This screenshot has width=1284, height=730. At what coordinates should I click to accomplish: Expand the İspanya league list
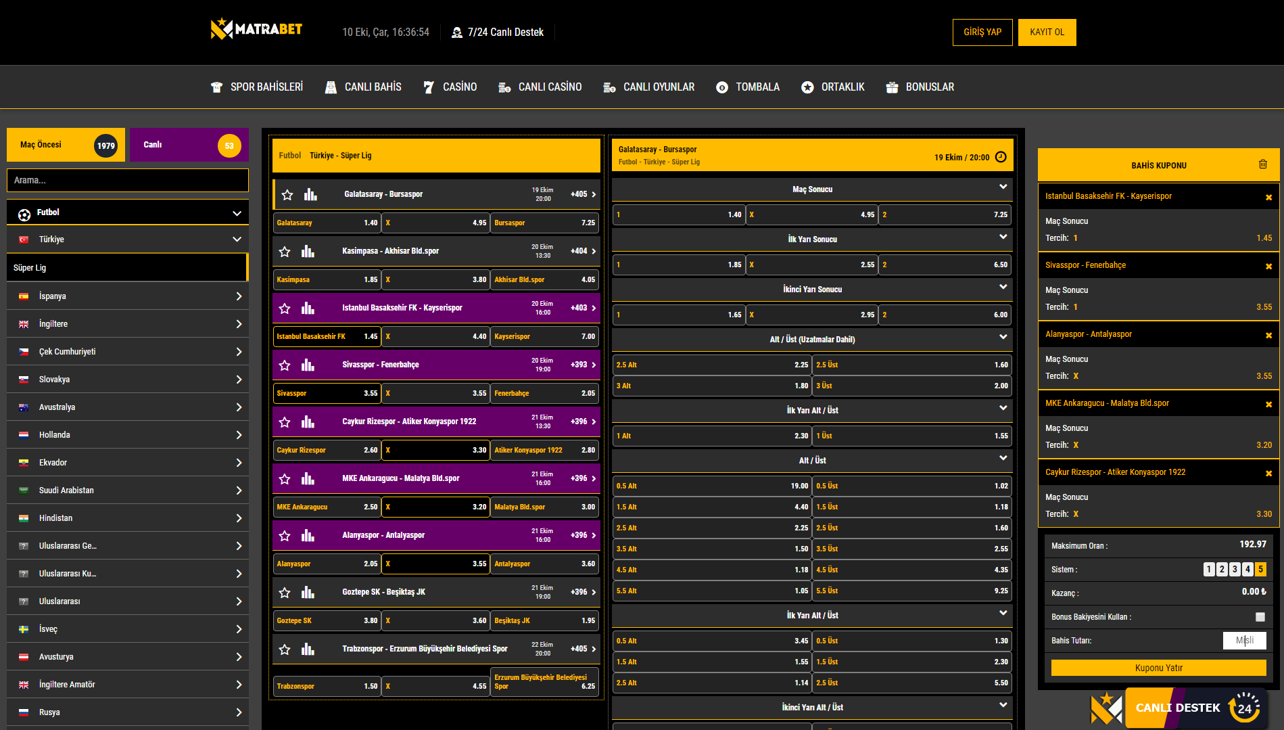tap(239, 296)
